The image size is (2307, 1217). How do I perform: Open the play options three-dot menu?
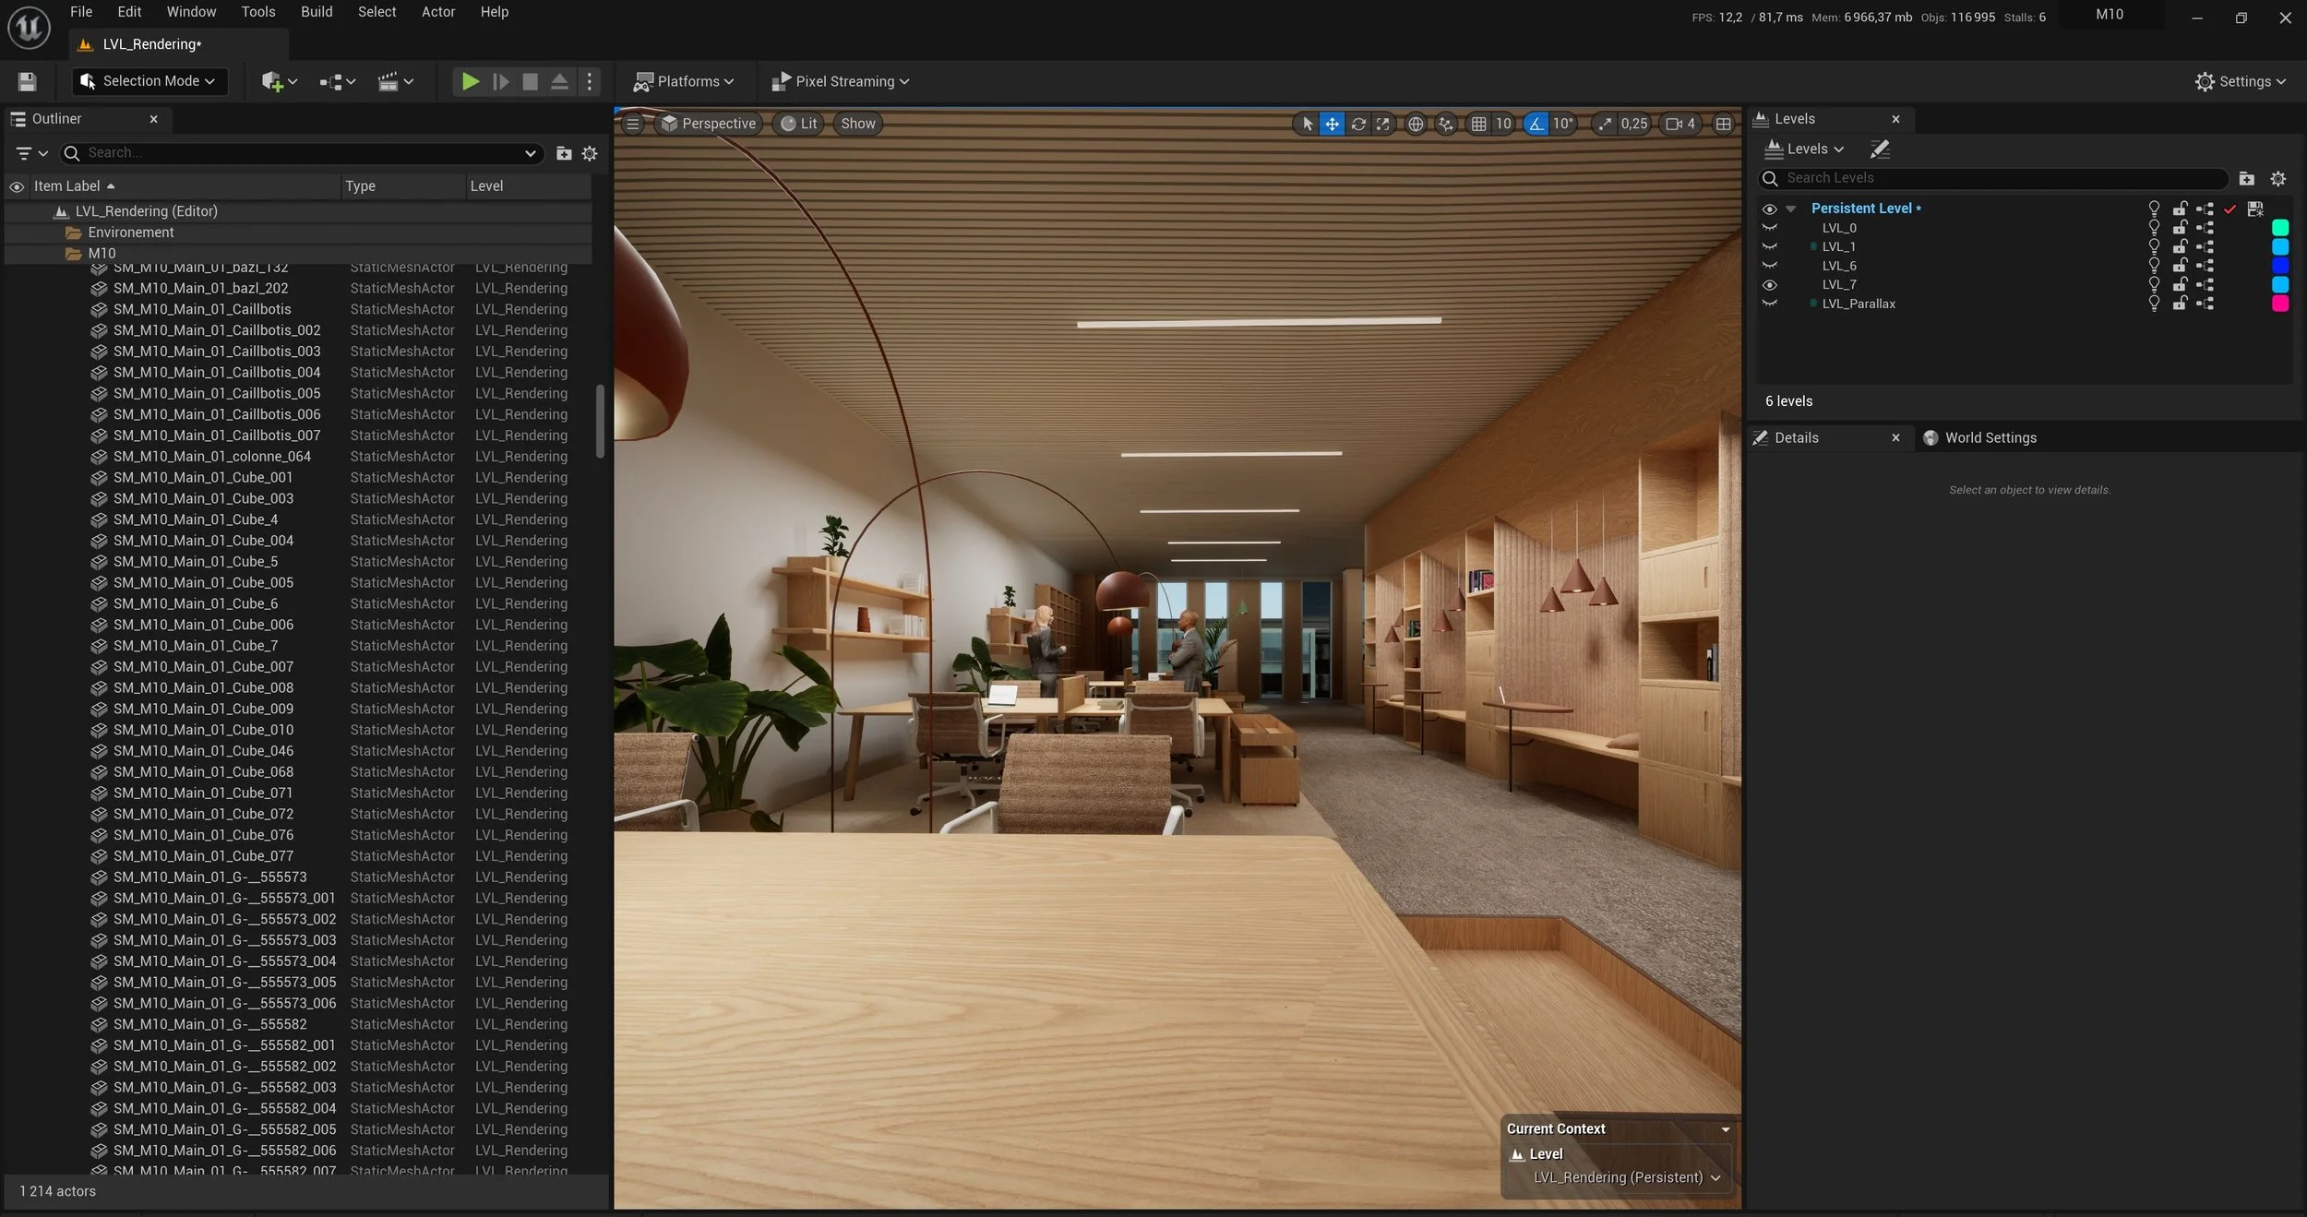pos(590,81)
